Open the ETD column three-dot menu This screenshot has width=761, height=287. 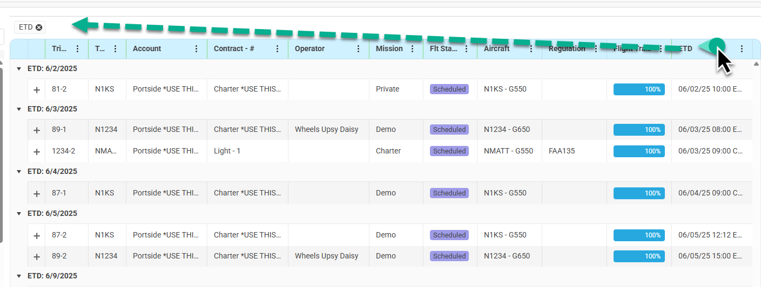click(742, 48)
